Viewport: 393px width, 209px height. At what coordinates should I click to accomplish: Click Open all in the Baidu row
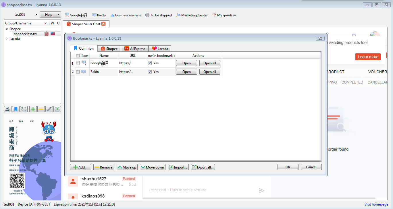210,72
